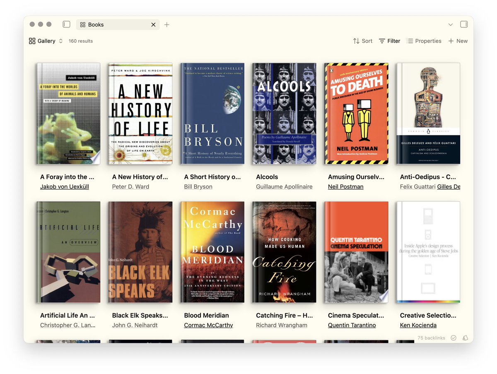Open the 75 backlinks indicator
The width and height of the screenshot is (497, 374).
coord(431,338)
